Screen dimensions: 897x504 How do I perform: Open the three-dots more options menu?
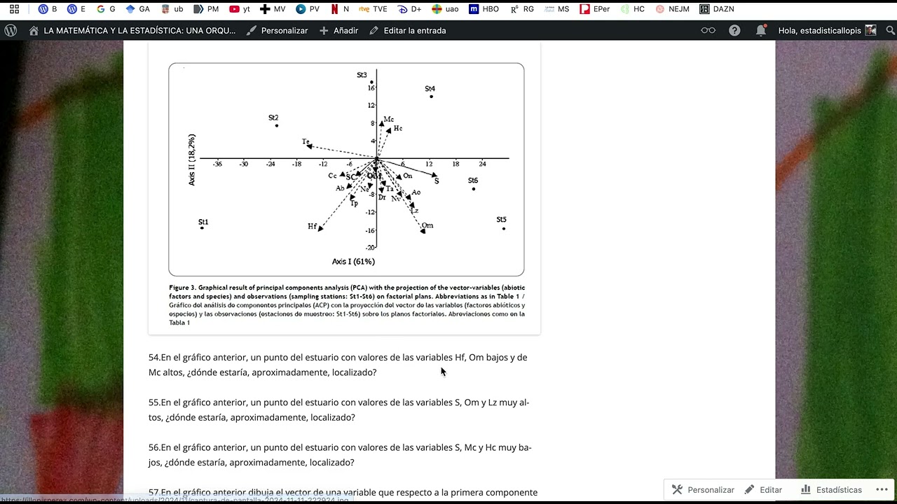pyautogui.click(x=882, y=490)
